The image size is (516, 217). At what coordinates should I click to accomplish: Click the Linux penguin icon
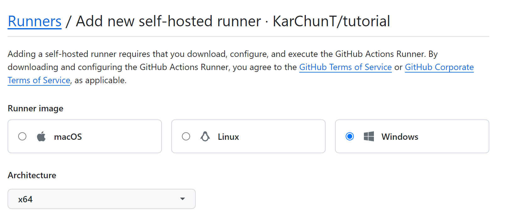tap(205, 137)
